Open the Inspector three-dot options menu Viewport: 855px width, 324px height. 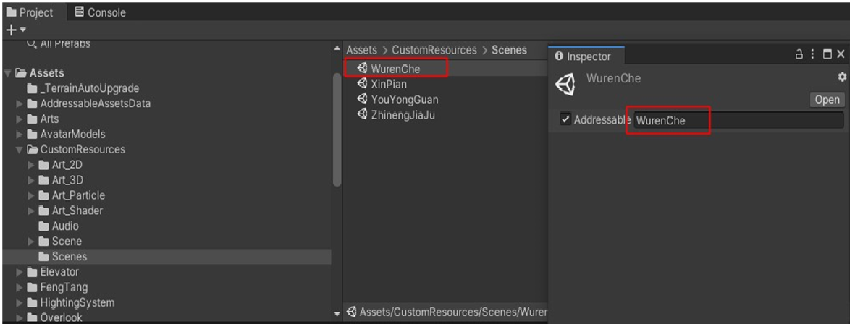point(813,54)
